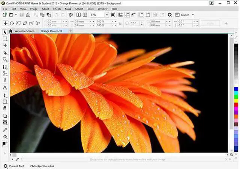Select the Fill bucket tool
Image resolution: width=240 pixels, height=169 pixels.
(x=5, y=136)
